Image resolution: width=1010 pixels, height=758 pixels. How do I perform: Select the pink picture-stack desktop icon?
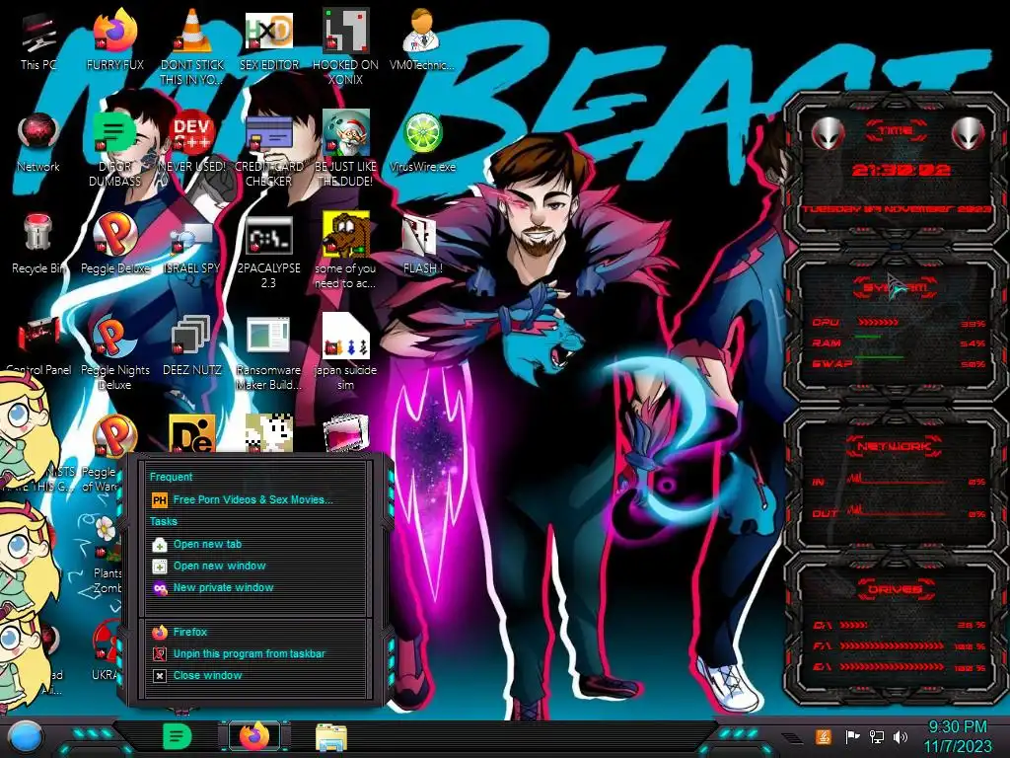345,433
